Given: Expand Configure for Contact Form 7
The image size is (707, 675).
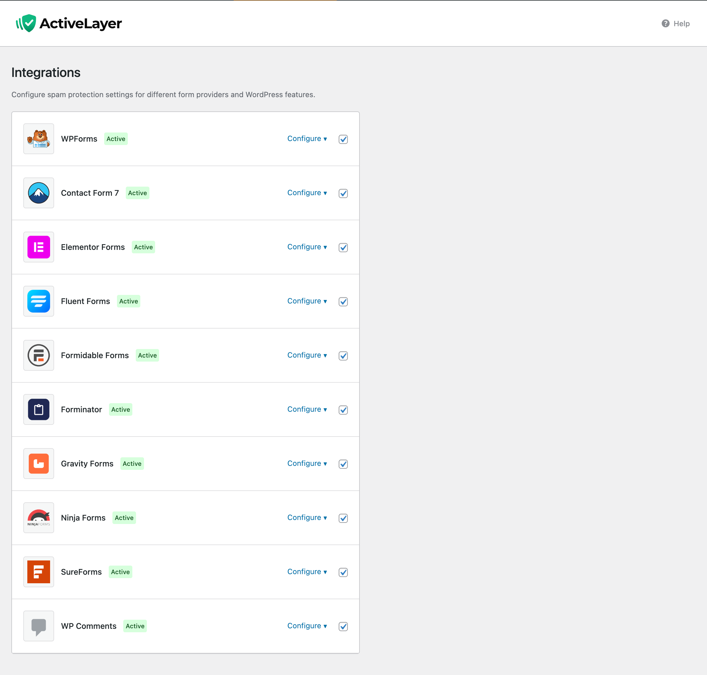Looking at the screenshot, I should coord(307,193).
